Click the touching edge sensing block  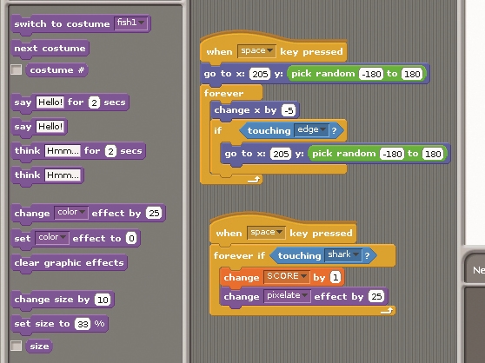tap(292, 130)
